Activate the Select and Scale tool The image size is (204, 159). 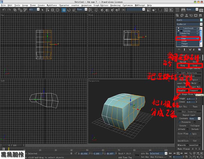tap(74, 10)
